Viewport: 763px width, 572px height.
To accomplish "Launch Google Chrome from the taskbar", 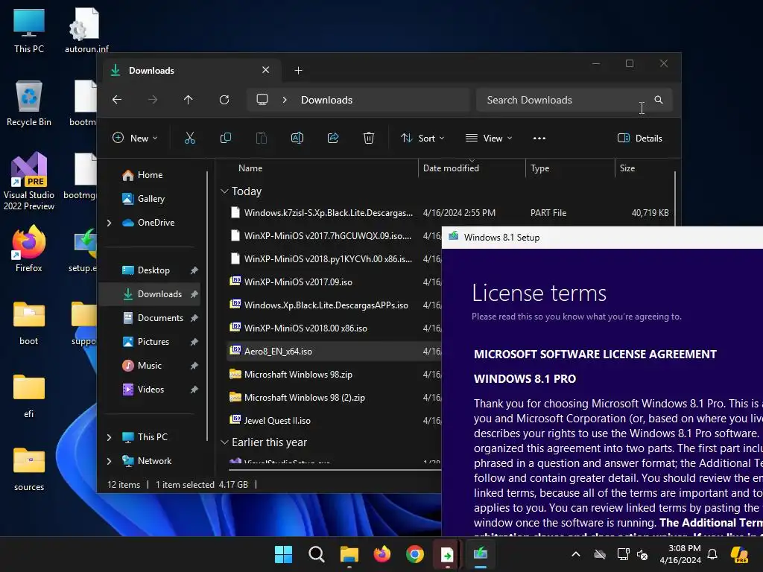I will point(415,554).
